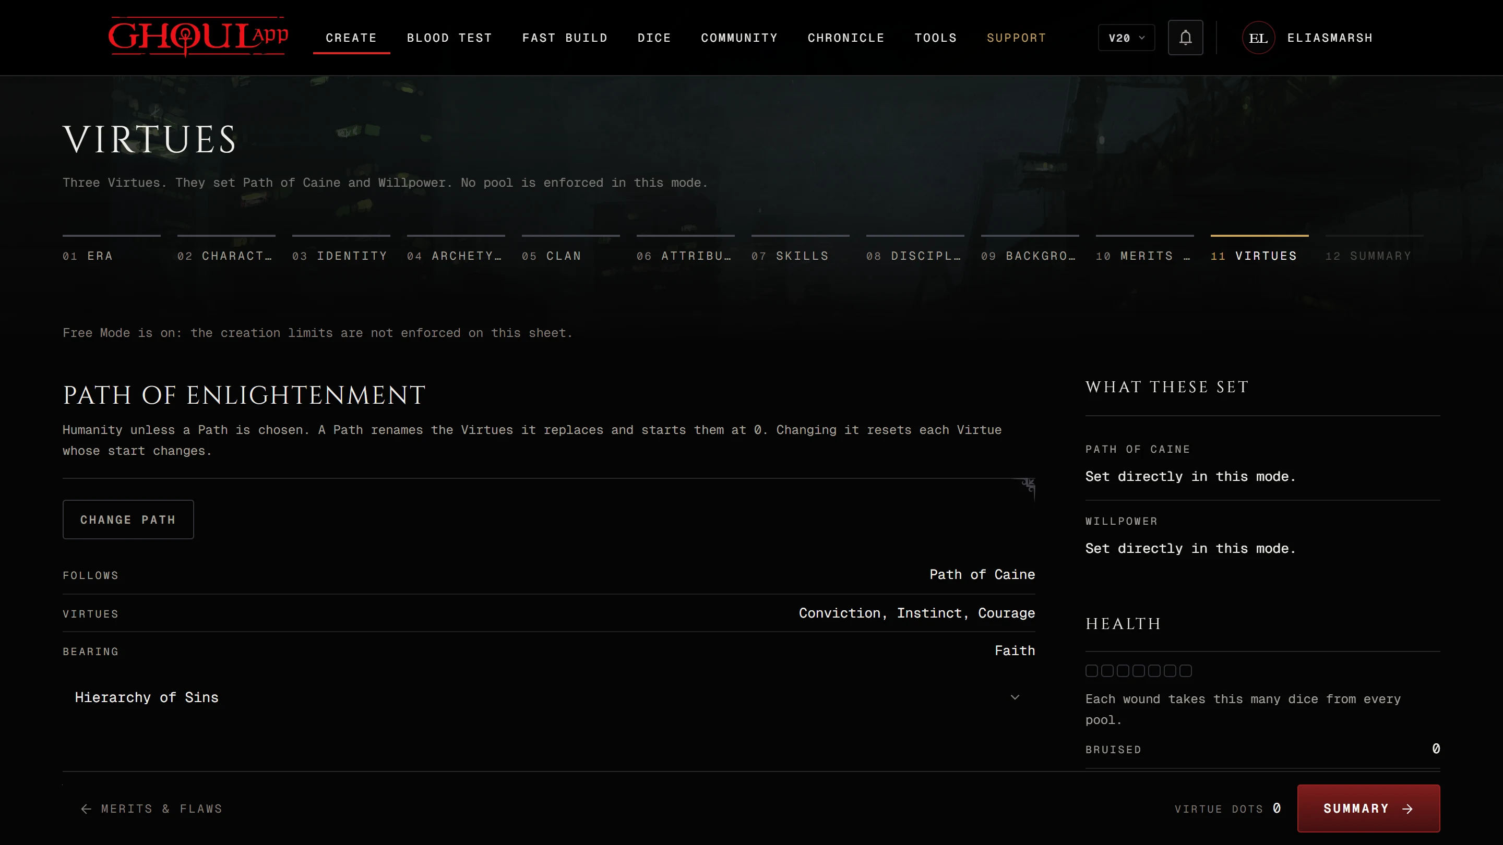Go to step 08 Disciplines
This screenshot has height=845, width=1503.
click(915, 250)
